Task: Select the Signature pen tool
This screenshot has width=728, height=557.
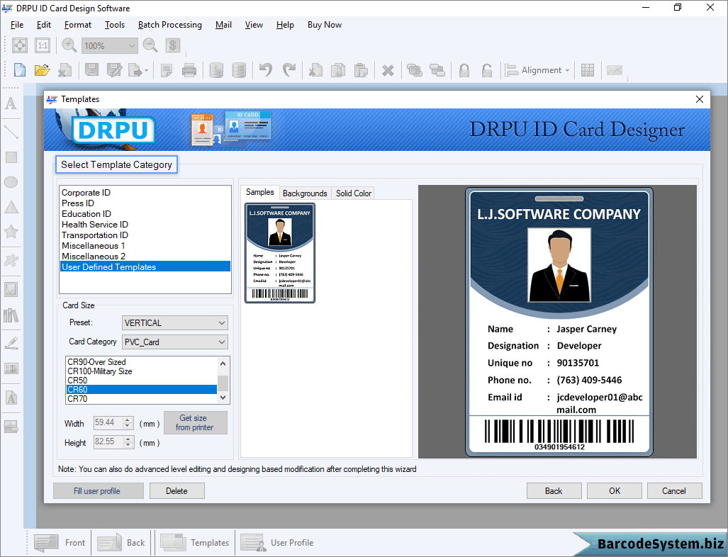Action: (11, 344)
